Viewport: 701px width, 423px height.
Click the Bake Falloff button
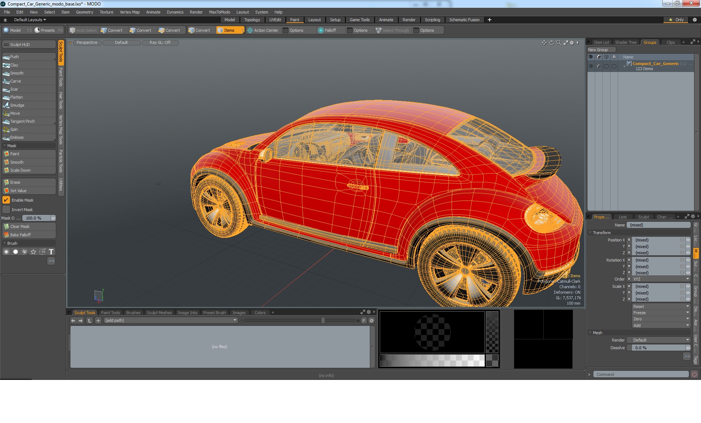pos(29,235)
